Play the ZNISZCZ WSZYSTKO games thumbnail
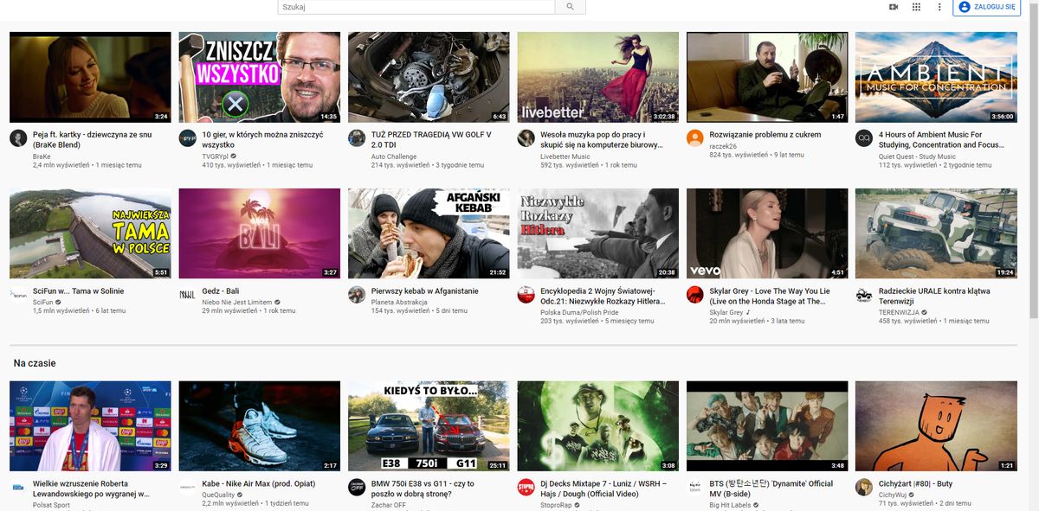Screen dimensions: 1039x511 (259, 77)
